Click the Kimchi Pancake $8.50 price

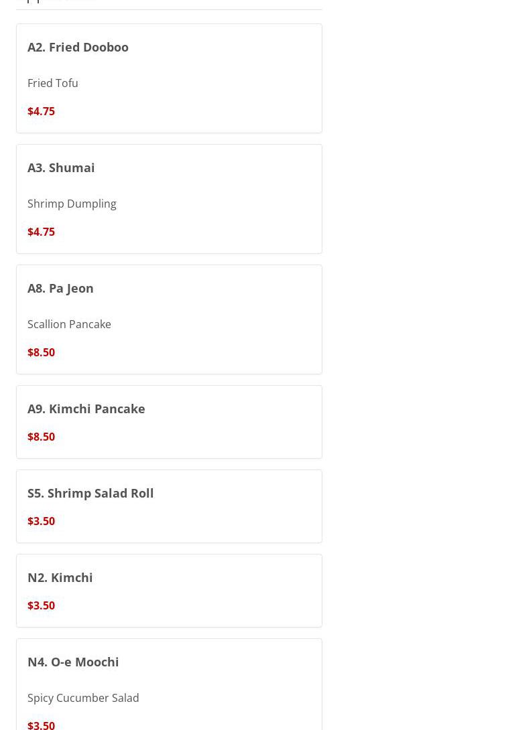(41, 437)
